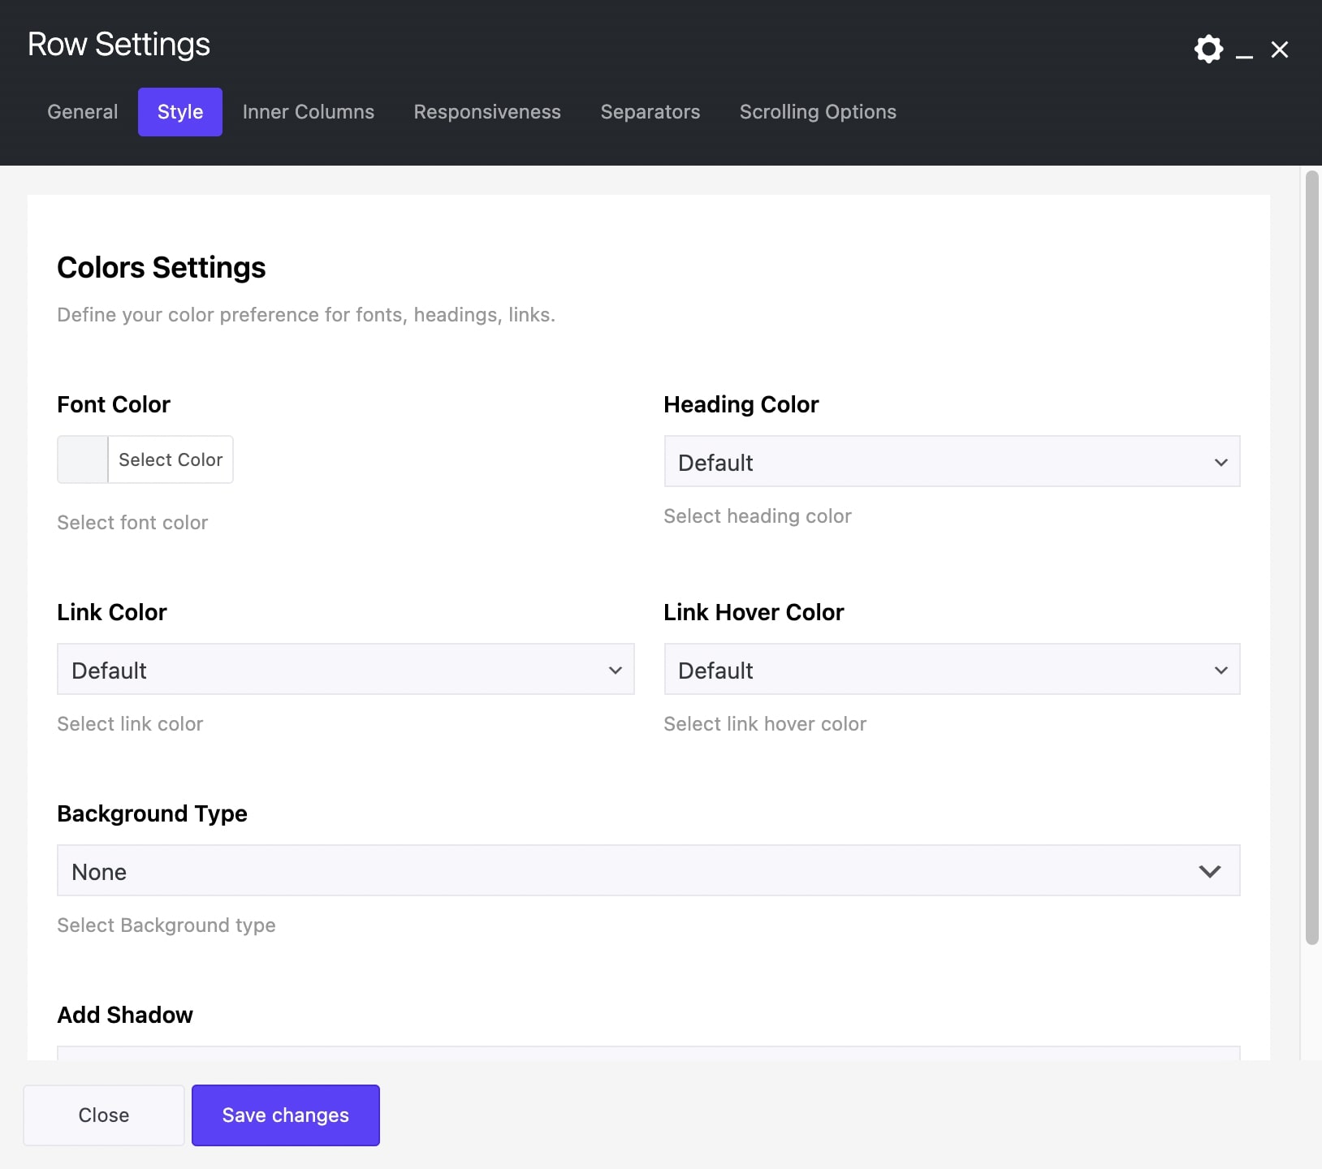Switch to the General tab
1322x1169 pixels.
83,112
